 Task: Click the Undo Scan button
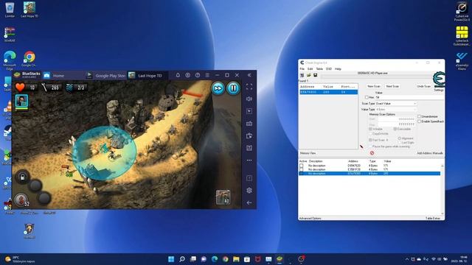pos(423,86)
